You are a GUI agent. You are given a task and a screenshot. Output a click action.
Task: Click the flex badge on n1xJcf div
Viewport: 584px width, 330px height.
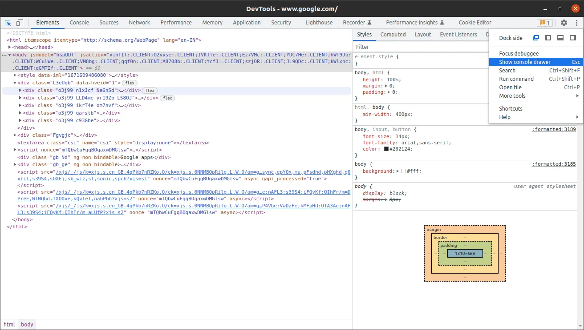pyautogui.click(x=150, y=91)
